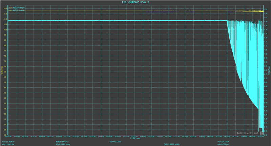
Task: Click the 03:01:00 time axis tick
Action: coord(160,137)
